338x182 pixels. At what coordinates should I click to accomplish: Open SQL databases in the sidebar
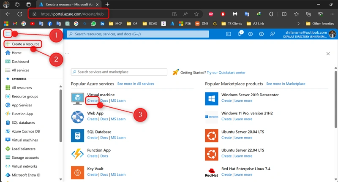pyautogui.click(x=20, y=123)
